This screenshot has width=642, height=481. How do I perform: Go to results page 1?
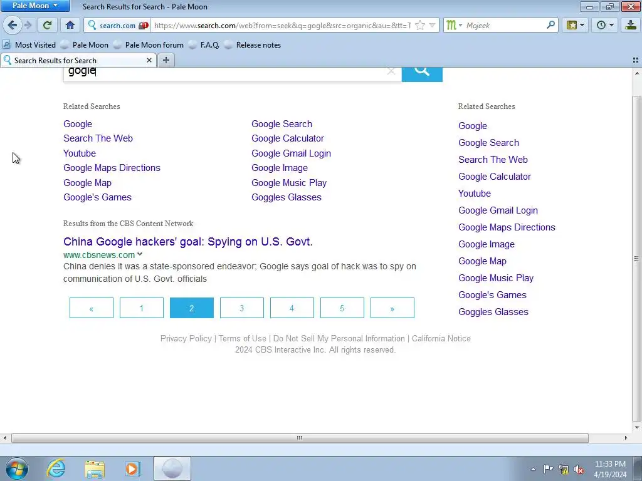[x=142, y=308]
